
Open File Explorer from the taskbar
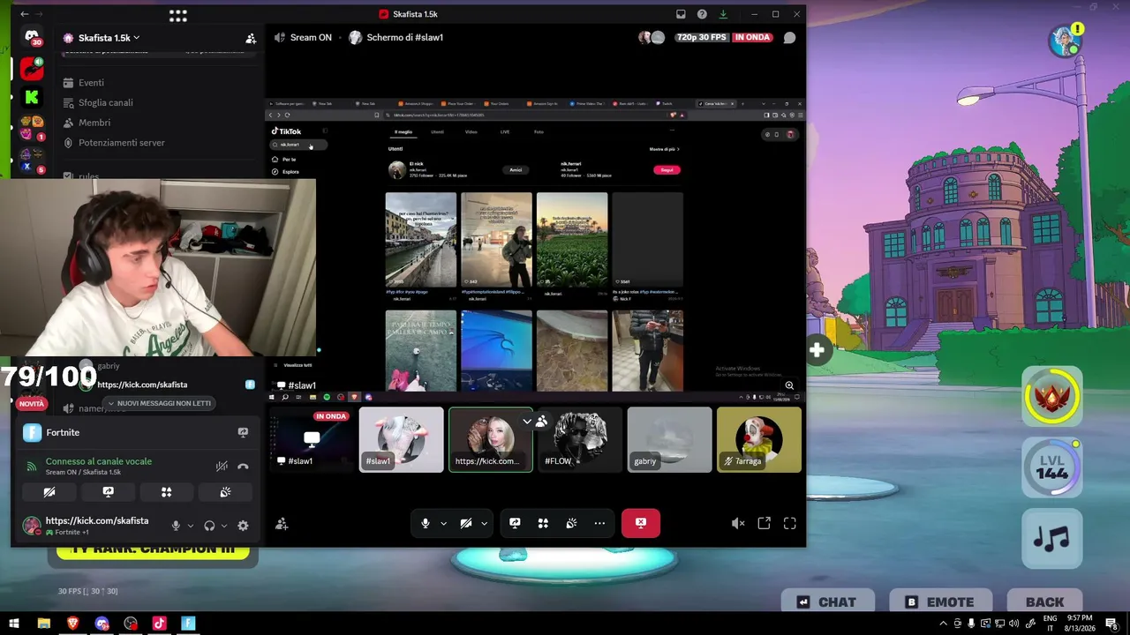coord(43,624)
